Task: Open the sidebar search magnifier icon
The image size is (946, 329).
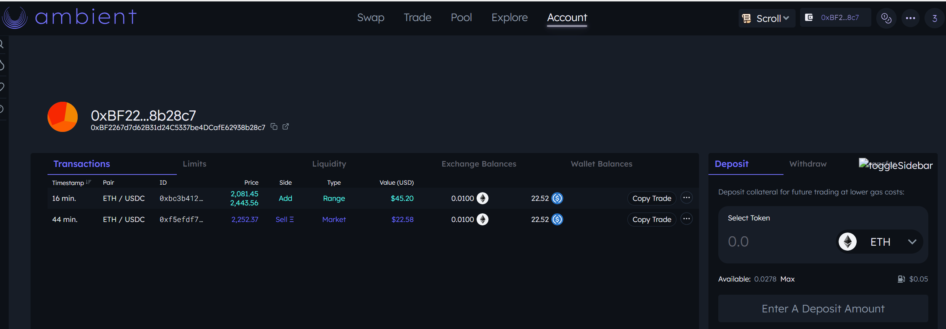Action: click(2, 44)
